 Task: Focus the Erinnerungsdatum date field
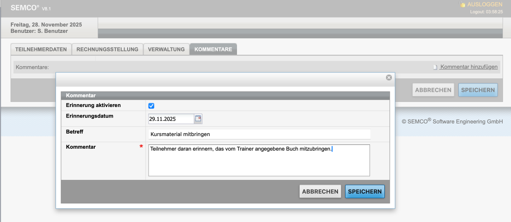171,119
